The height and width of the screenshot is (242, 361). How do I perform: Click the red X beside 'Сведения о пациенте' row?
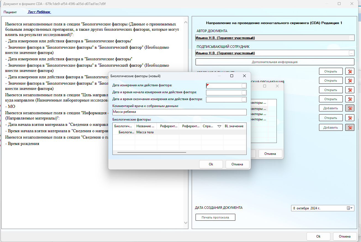point(350,71)
